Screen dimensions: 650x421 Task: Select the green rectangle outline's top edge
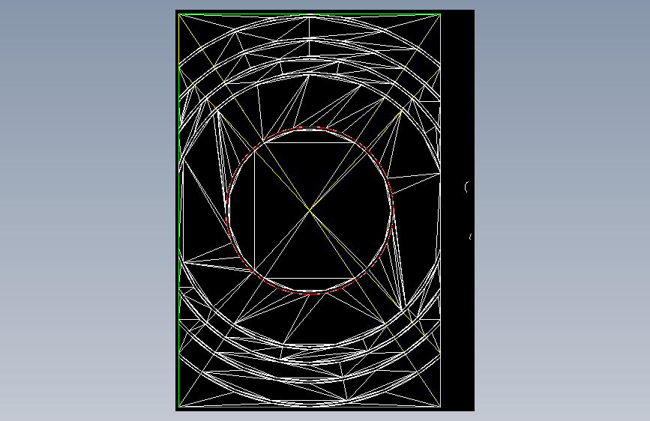click(309, 14)
